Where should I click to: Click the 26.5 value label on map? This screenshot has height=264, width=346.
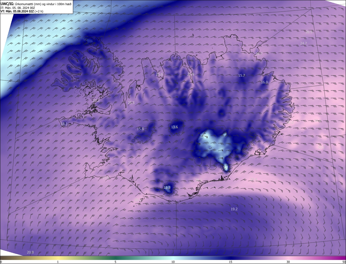pyautogui.click(x=309, y=32)
